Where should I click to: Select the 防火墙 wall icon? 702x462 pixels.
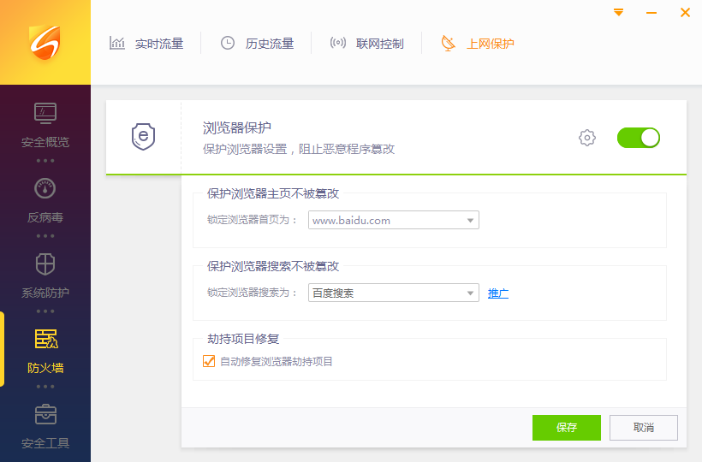click(46, 339)
